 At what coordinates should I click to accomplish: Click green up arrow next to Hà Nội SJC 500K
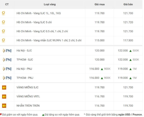(130, 51)
